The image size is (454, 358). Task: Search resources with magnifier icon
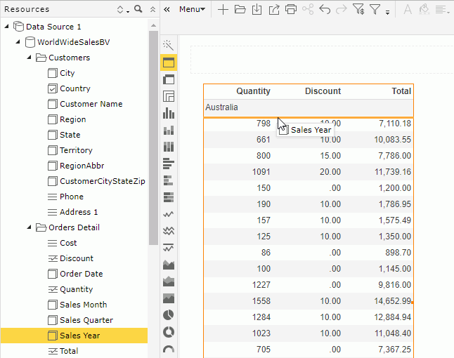pyautogui.click(x=138, y=9)
